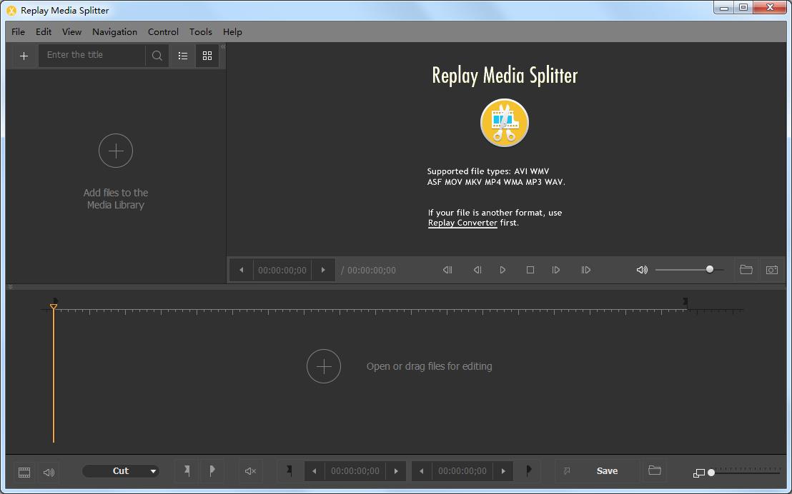Toggle the video track filmstrip icon
The image size is (792, 494).
point(24,472)
